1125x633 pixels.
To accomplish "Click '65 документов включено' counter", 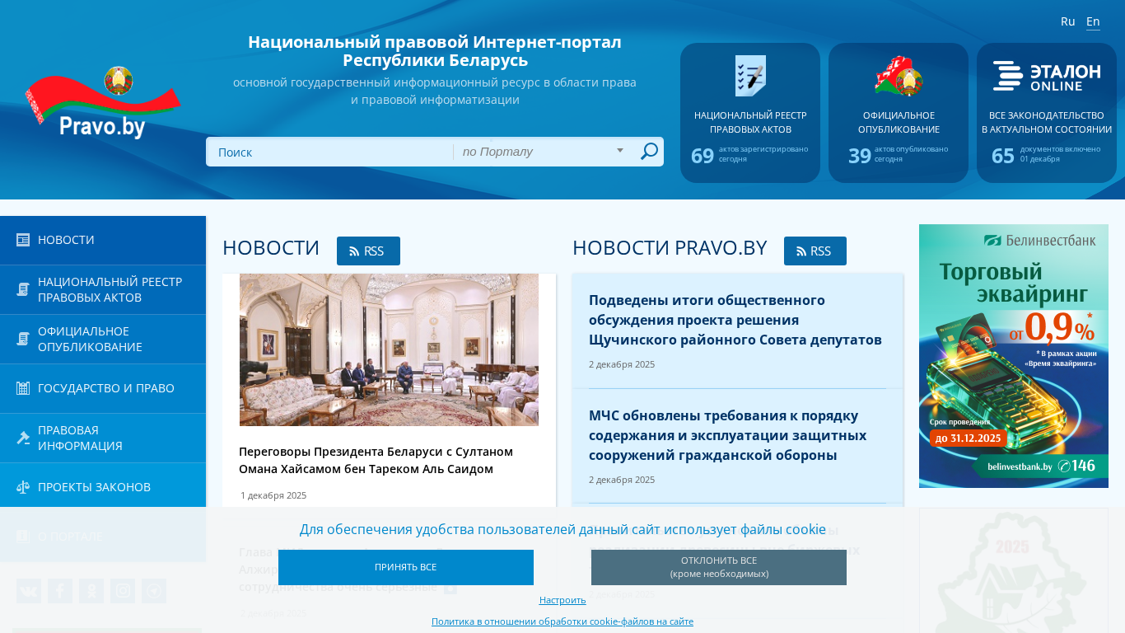I will click(1047, 155).
